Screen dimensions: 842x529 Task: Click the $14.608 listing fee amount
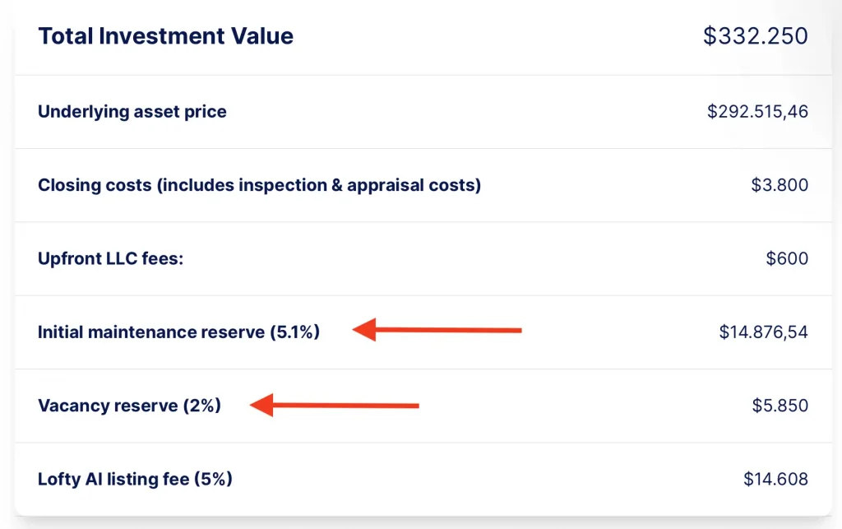click(x=775, y=479)
